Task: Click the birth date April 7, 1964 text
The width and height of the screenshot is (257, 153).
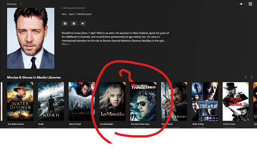Action: 80,14
